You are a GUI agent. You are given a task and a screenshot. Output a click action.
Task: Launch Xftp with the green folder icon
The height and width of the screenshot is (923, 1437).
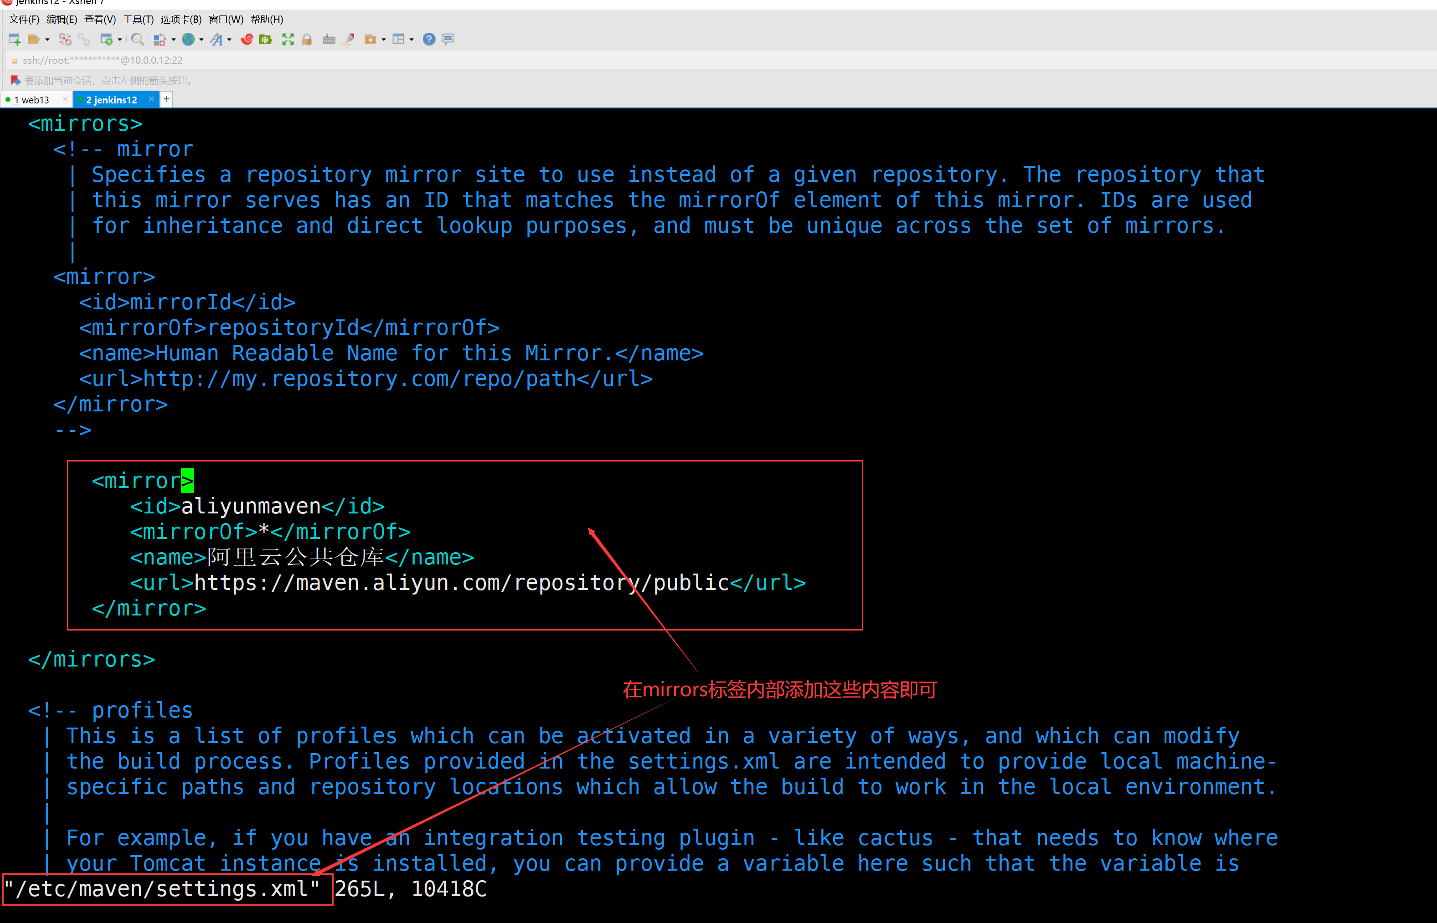[266, 40]
